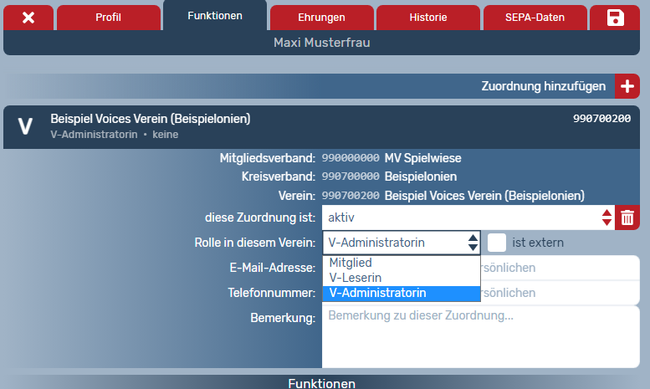
Task: Click the V badge icon of the Verein
Action: point(25,126)
